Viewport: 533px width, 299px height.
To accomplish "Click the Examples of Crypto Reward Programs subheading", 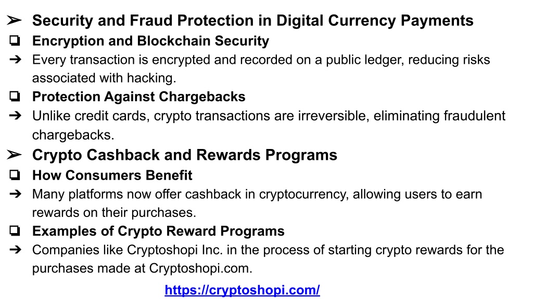I will pos(158,231).
